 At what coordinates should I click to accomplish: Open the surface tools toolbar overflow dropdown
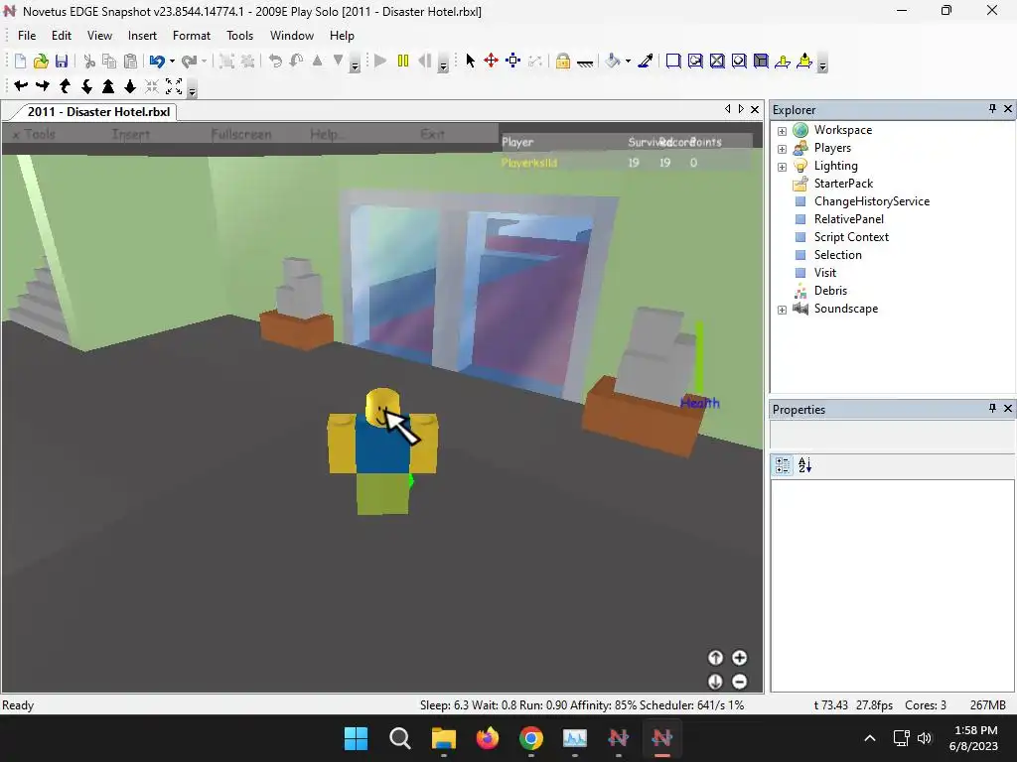pyautogui.click(x=822, y=64)
